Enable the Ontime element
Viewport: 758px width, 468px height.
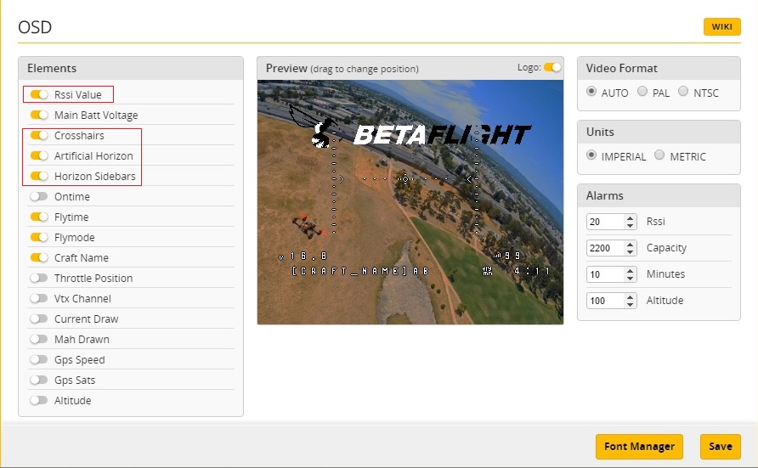tap(39, 196)
